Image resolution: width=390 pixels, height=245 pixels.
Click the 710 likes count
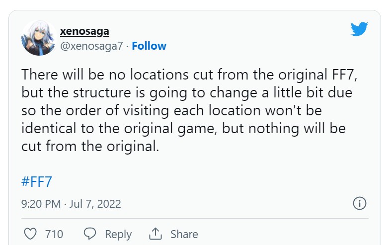point(54,234)
